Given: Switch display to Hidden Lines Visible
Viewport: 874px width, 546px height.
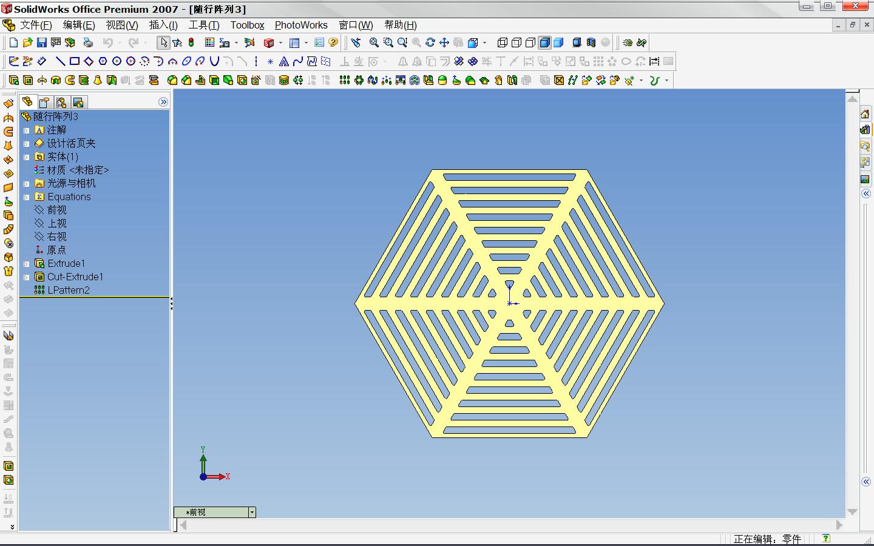Looking at the screenshot, I should [517, 42].
